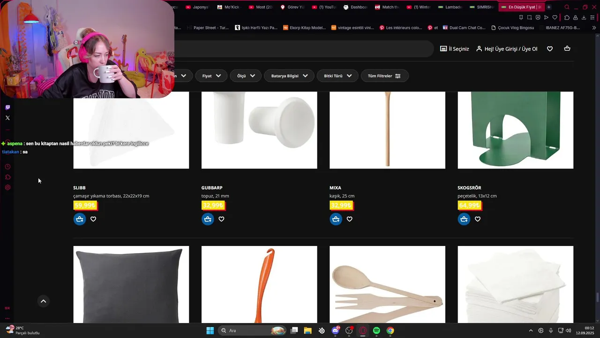The width and height of the screenshot is (600, 338).
Task: Open the green SKOGSRÖR holder image
Action: [515, 130]
